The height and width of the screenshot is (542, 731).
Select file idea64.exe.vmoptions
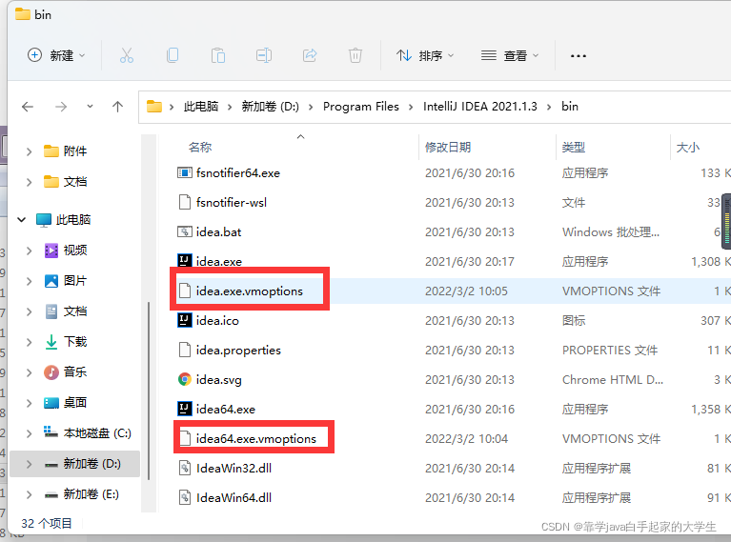255,438
